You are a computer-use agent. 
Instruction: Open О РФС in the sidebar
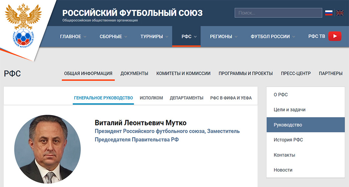[x=306, y=95]
